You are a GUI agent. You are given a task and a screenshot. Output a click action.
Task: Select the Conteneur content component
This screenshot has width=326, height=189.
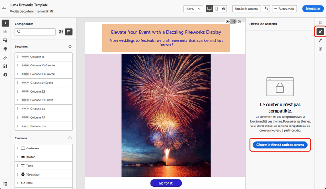pyautogui.click(x=43, y=149)
